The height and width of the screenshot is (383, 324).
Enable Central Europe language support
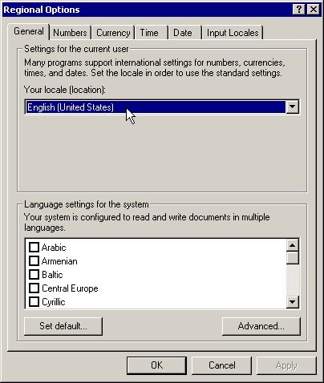click(x=34, y=288)
